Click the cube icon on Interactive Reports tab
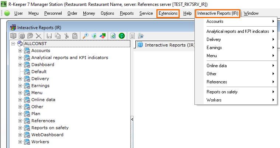 click(x=140, y=45)
